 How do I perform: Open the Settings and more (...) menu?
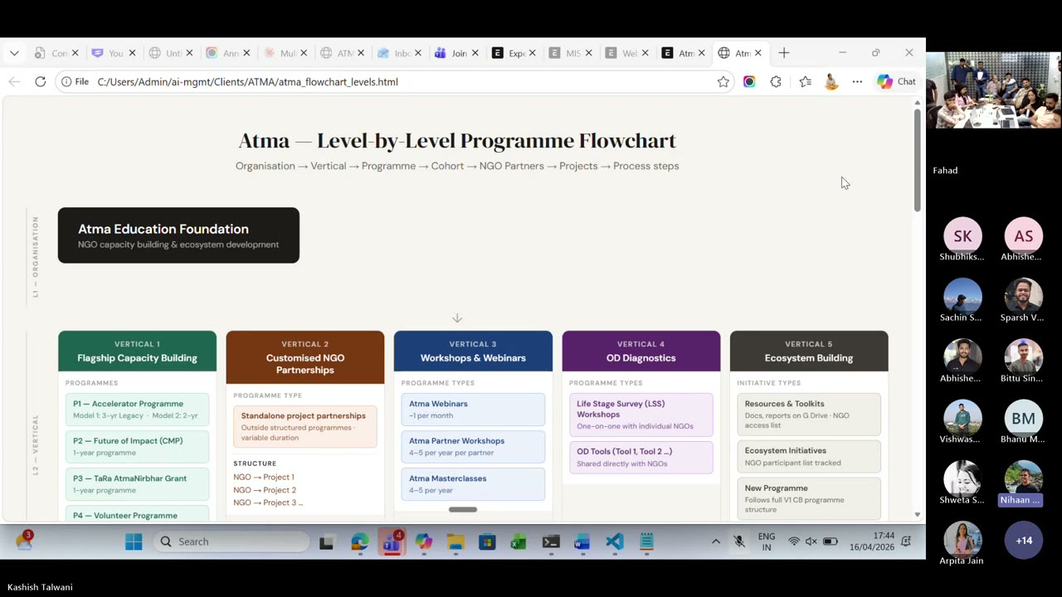point(857,81)
